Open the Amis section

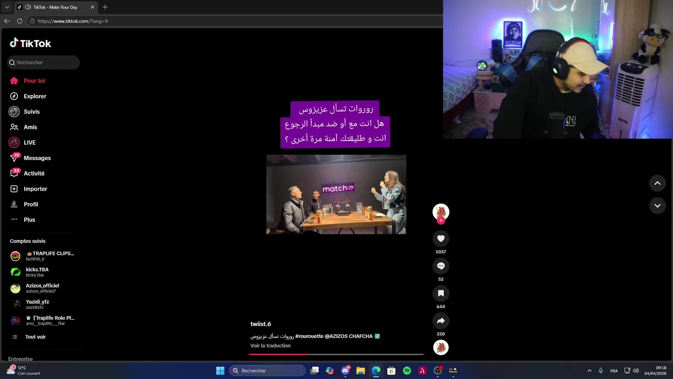[x=24, y=127]
